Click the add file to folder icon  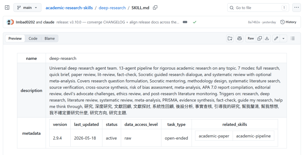pyautogui.click(x=230, y=38)
